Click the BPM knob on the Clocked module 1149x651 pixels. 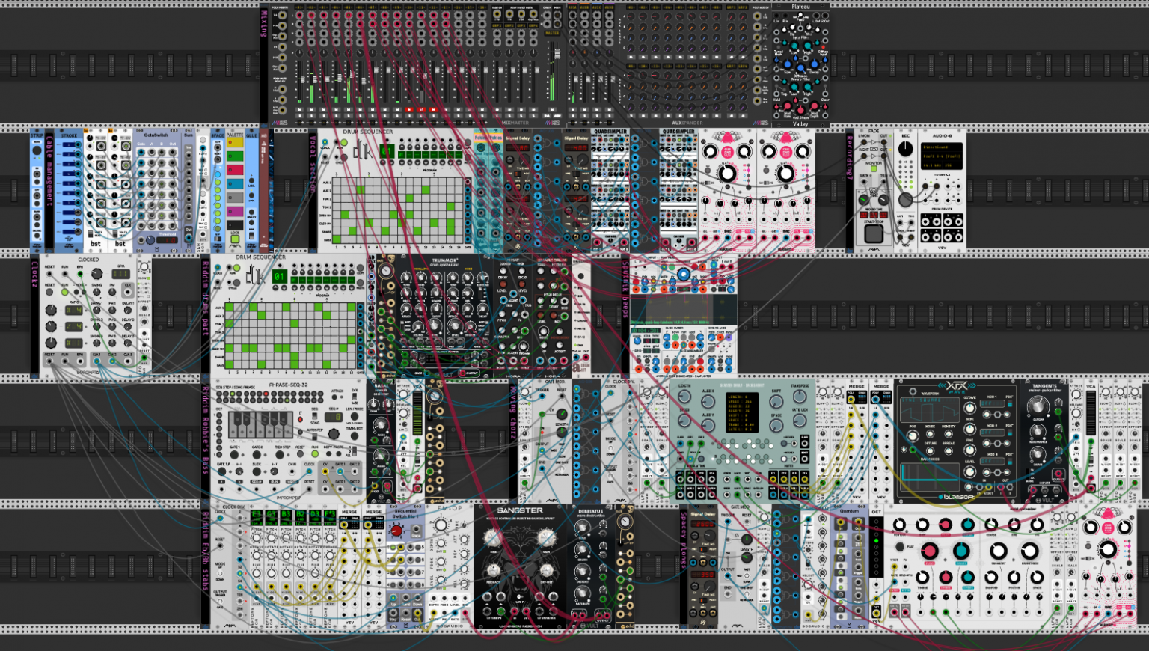[x=97, y=274]
